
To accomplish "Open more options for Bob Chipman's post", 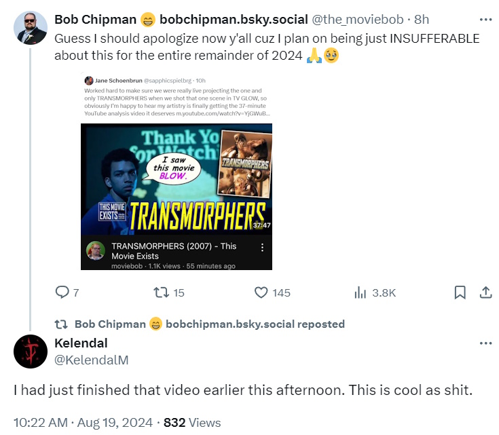I will tap(485, 20).
